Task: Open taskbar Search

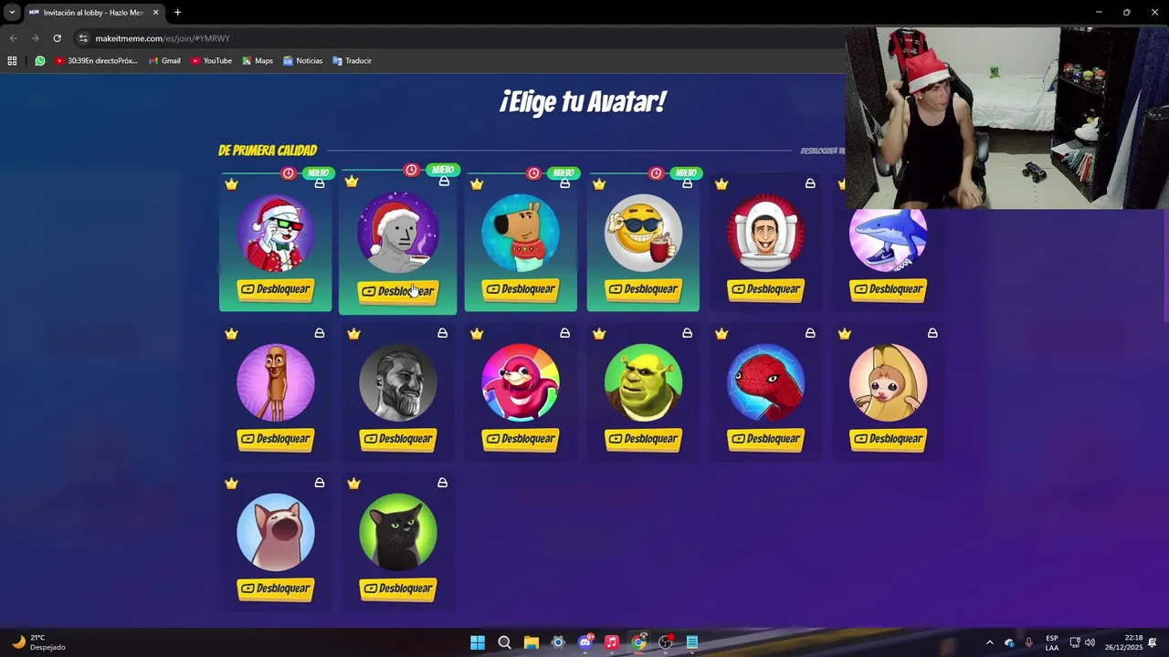Action: [x=504, y=642]
